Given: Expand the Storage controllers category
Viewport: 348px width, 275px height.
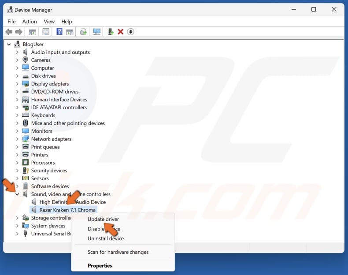Looking at the screenshot, I should tap(17, 218).
